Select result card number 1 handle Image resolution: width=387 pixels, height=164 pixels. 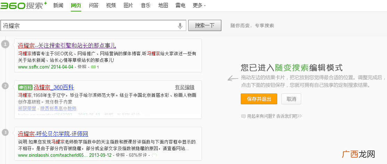[5, 44]
